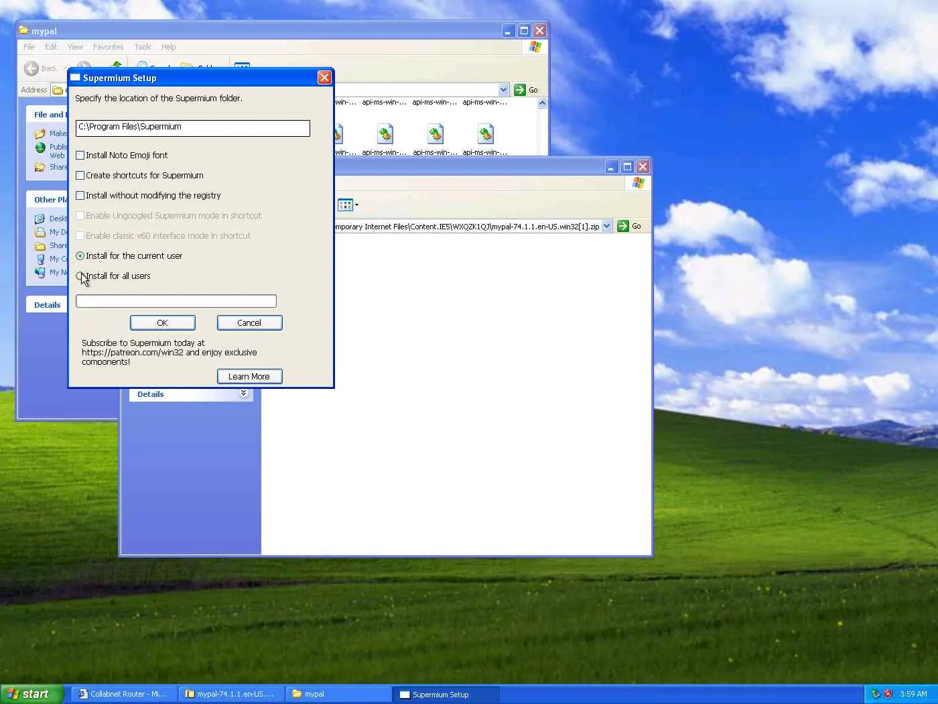
Task: Maximize the zip folder window
Action: coord(627,167)
